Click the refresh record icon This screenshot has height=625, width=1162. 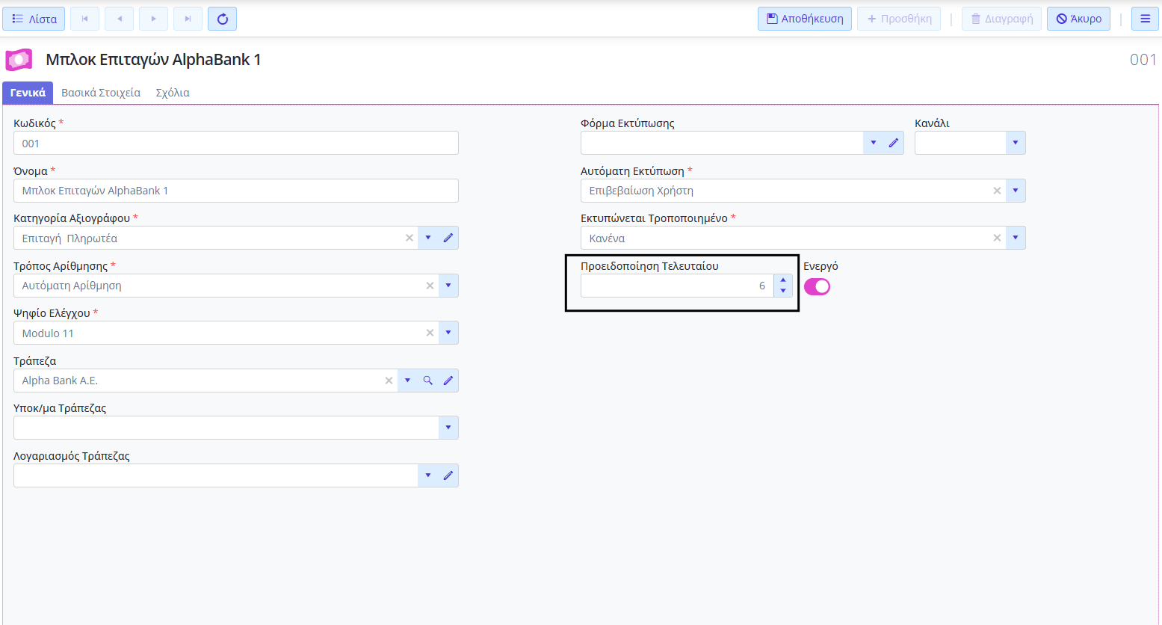click(222, 19)
